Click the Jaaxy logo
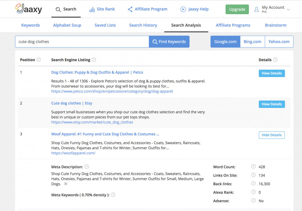Screen dimensions: 302x211 point(28,9)
